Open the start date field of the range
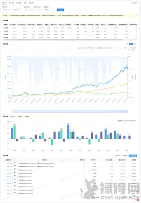141x203 pixels. click(x=6, y=10)
